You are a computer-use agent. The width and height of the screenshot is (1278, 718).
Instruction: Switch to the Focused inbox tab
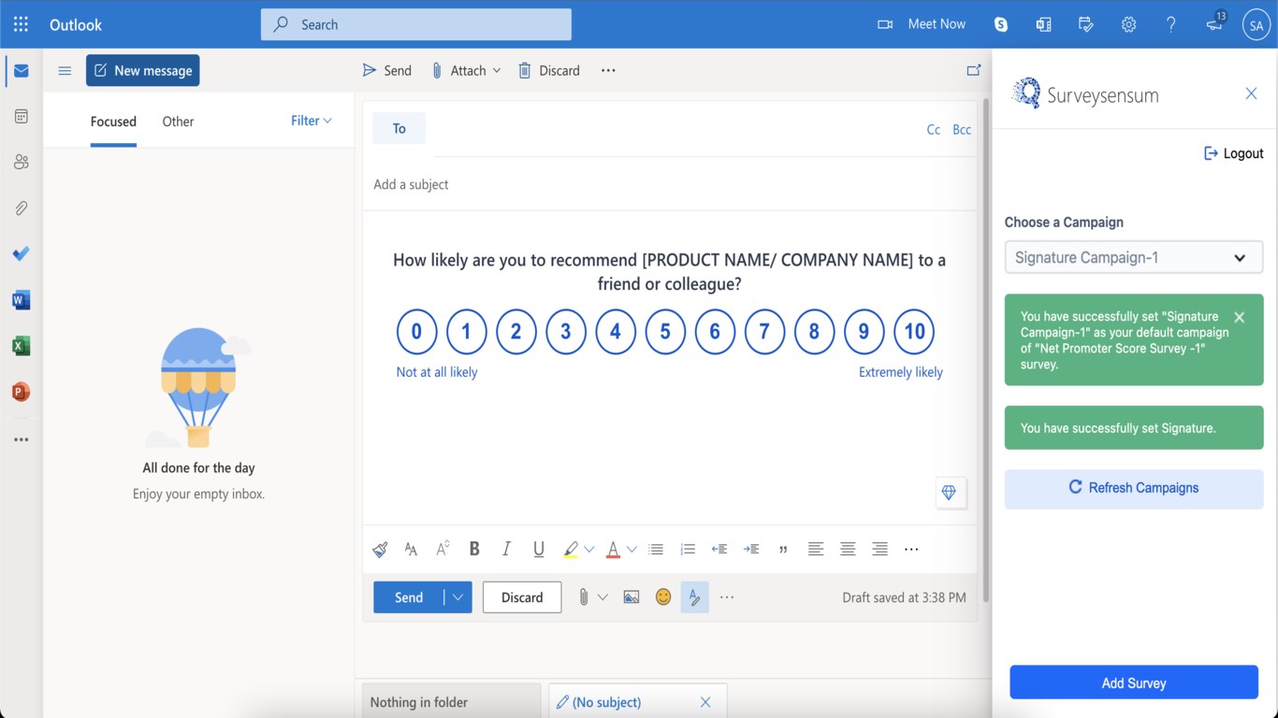coord(113,122)
